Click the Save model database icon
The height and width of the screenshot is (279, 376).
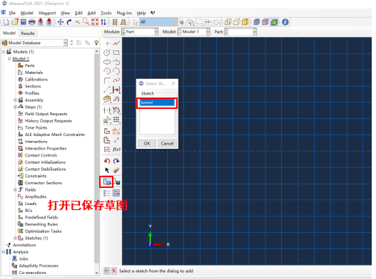tap(24, 22)
